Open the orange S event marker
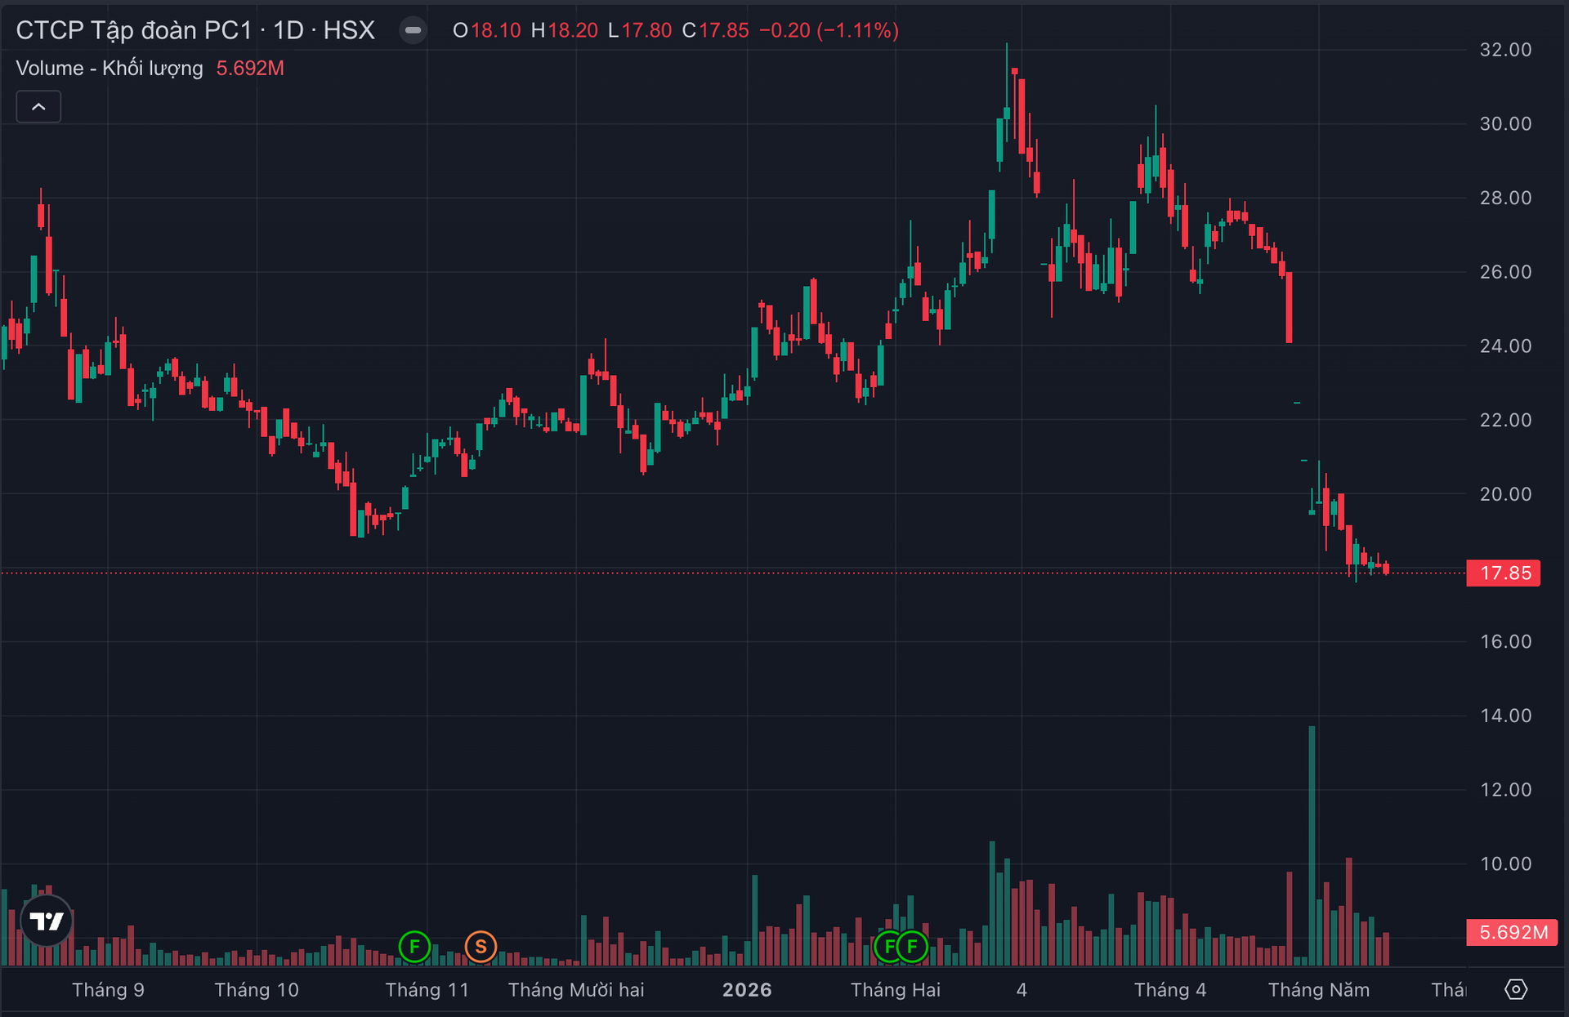The height and width of the screenshot is (1017, 1569). click(x=481, y=947)
